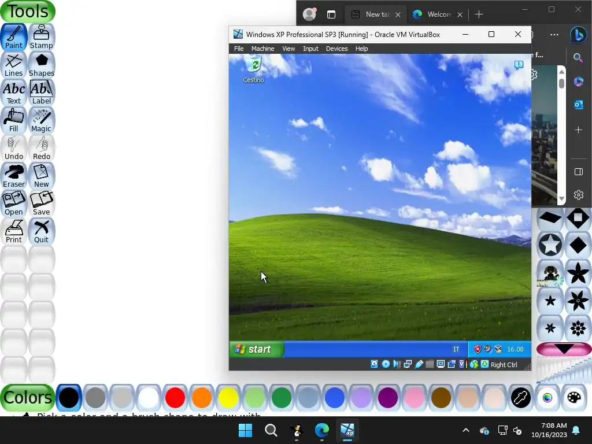
Task: Select the Eraser tool
Action: click(14, 176)
